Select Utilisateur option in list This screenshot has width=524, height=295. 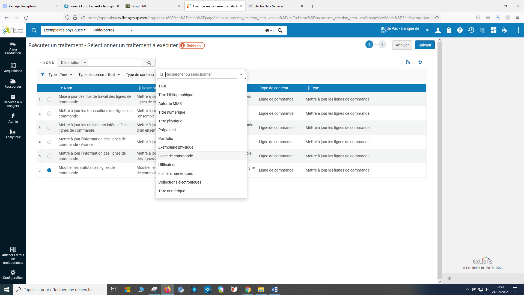(x=167, y=165)
